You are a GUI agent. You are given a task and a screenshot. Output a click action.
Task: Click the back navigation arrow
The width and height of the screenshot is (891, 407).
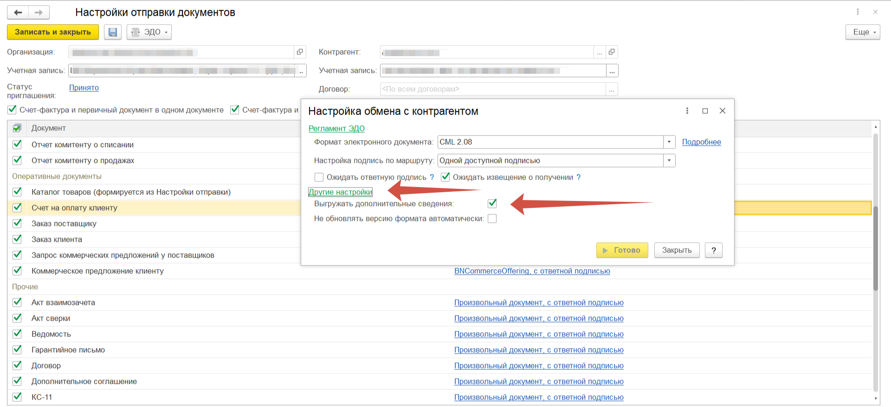(18, 13)
